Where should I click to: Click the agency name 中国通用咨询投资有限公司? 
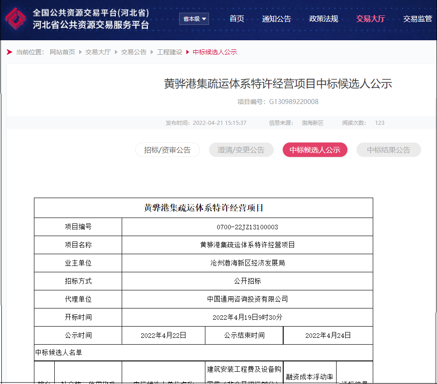[247, 299]
